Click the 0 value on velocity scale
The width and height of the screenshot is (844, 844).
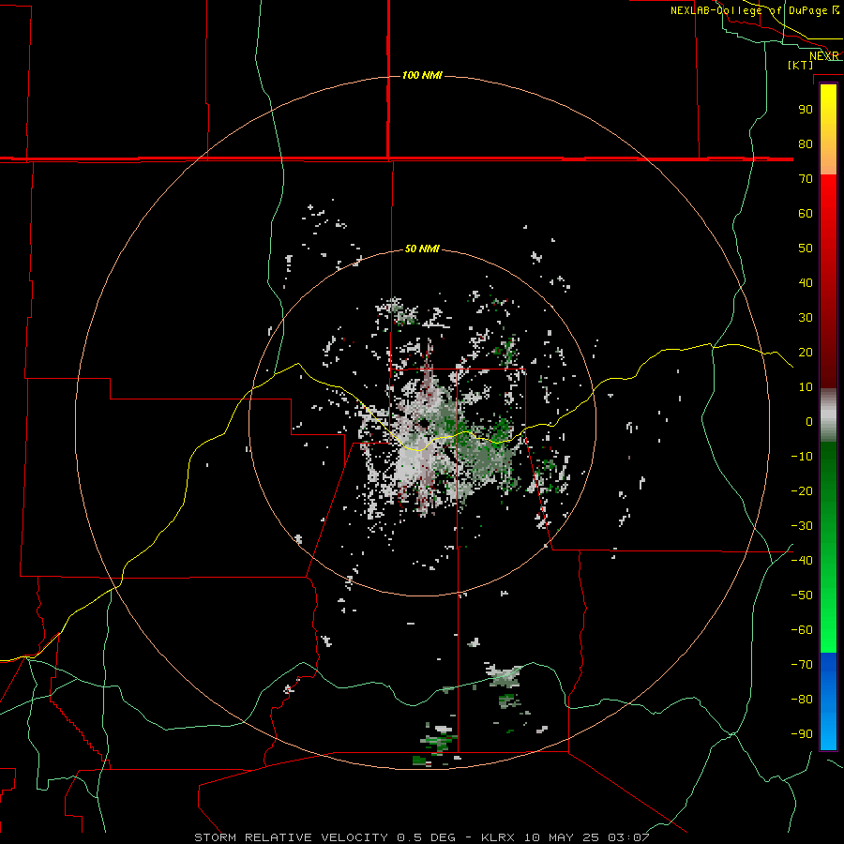[x=809, y=422]
